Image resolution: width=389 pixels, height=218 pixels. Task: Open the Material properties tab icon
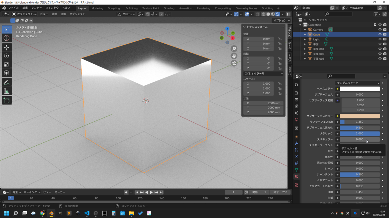click(x=296, y=176)
